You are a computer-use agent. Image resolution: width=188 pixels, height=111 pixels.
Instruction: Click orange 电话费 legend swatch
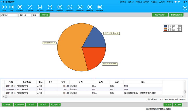point(165,28)
